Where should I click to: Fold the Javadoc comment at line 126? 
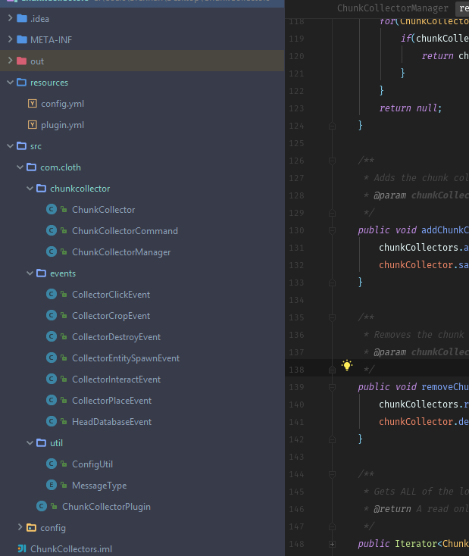(x=332, y=161)
